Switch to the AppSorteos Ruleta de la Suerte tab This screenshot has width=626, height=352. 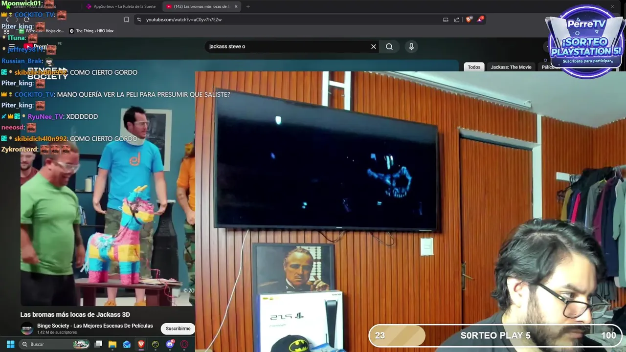[121, 6]
